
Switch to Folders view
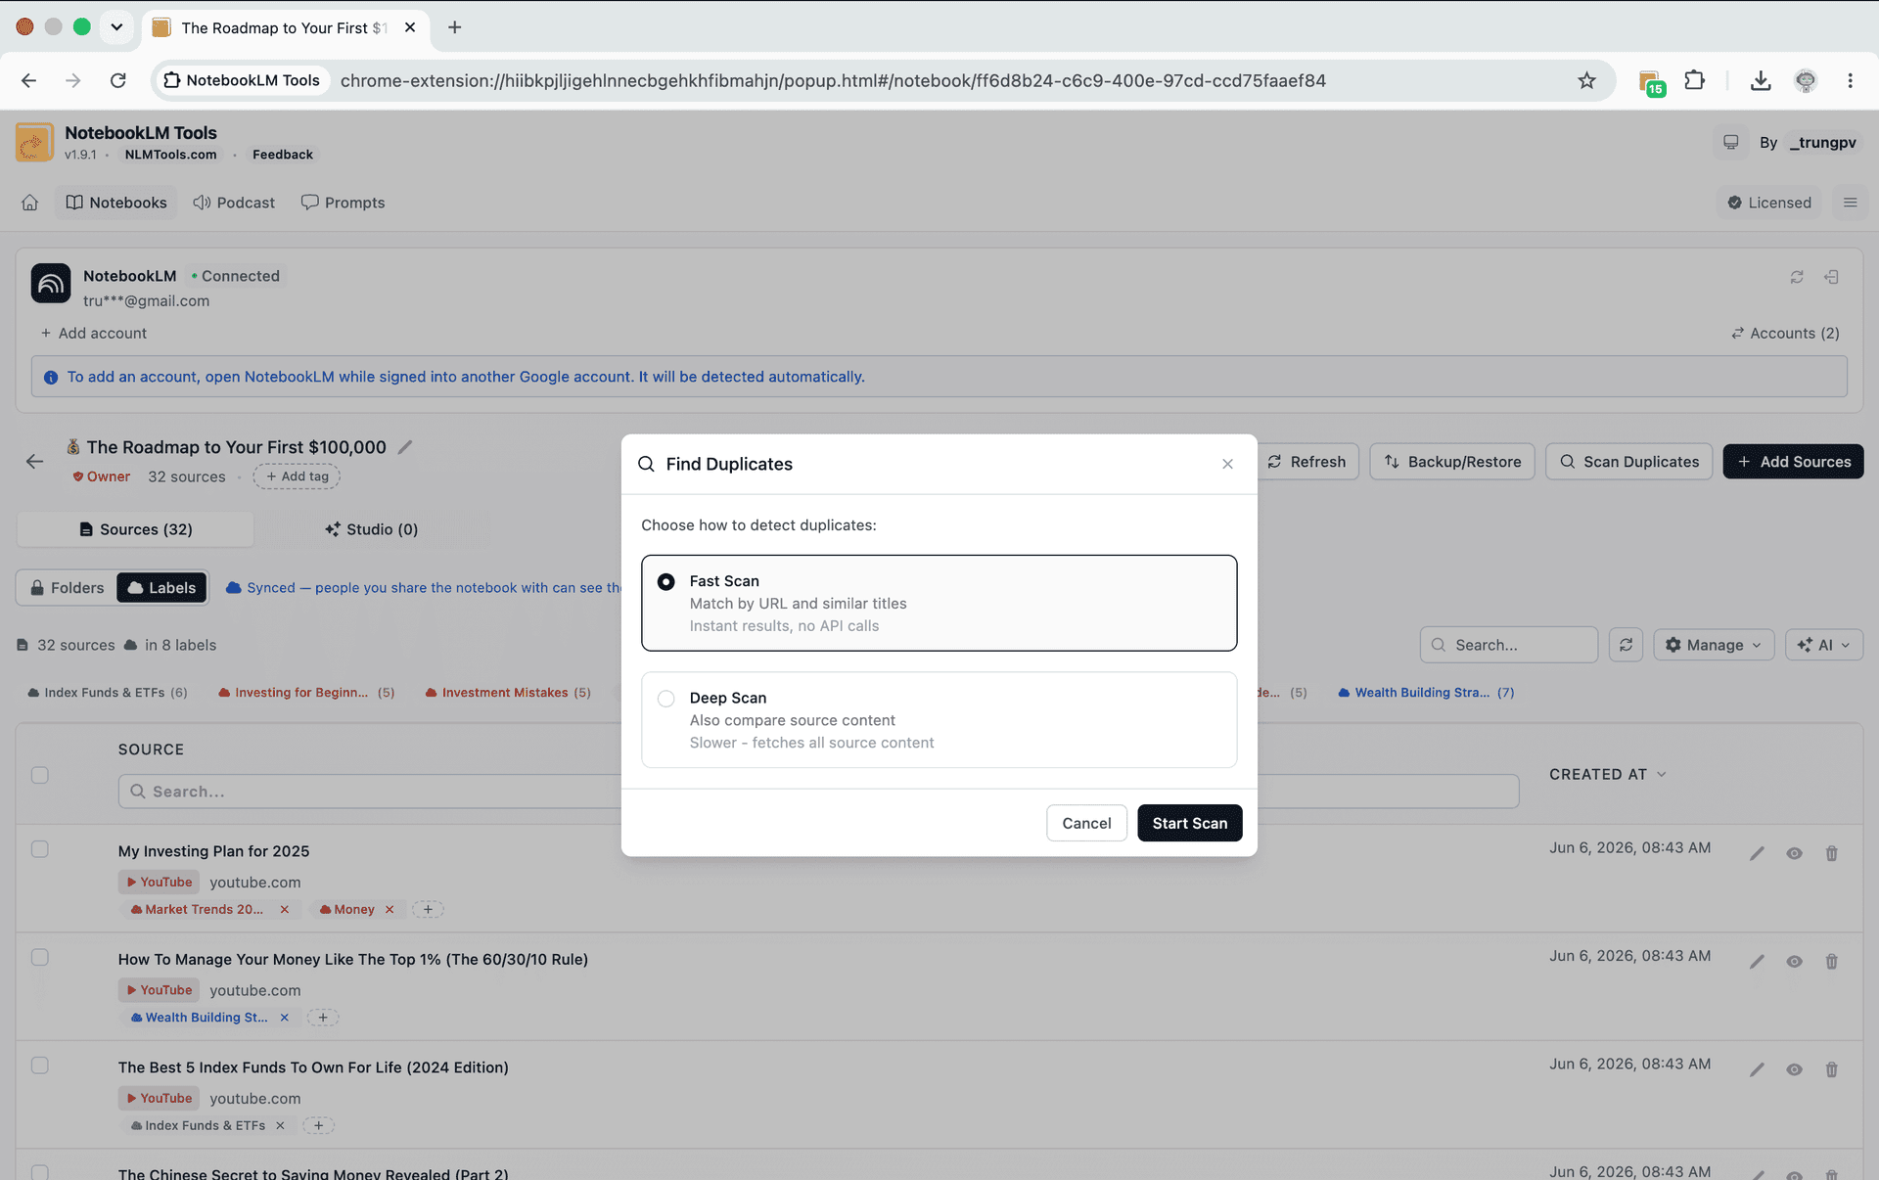(x=67, y=588)
